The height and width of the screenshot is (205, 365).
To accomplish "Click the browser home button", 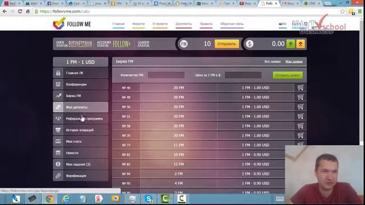I will pos(28,11).
